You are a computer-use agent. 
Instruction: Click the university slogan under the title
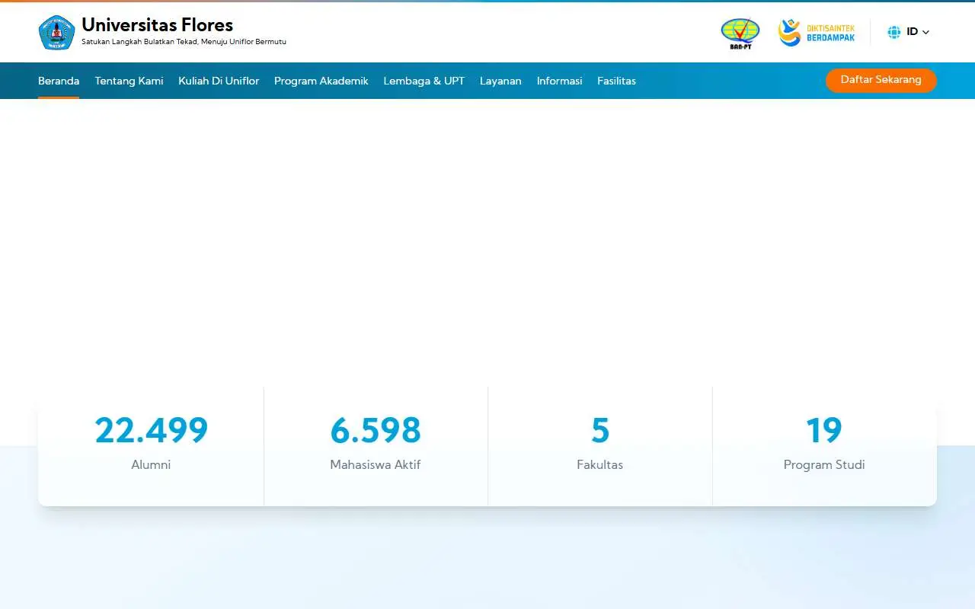tap(184, 42)
